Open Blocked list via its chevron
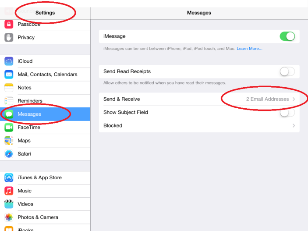This screenshot has height=231, width=308. coord(294,126)
